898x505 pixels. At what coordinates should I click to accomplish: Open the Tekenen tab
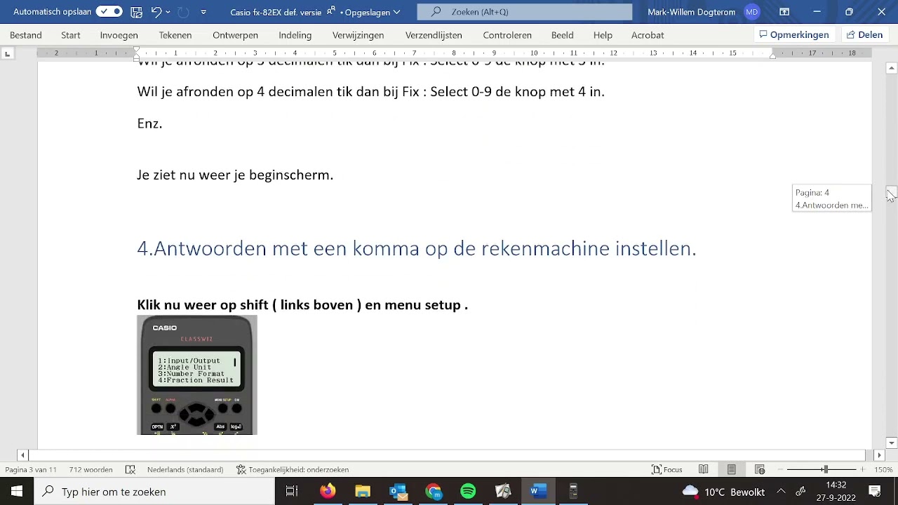pos(175,35)
